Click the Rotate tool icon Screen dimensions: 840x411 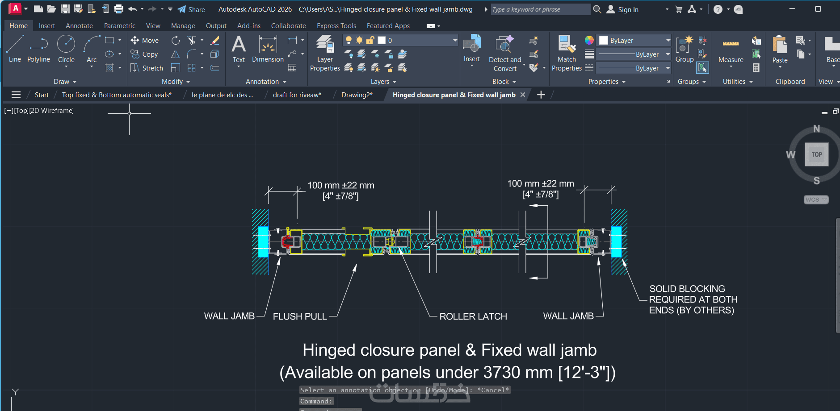pyautogui.click(x=176, y=41)
